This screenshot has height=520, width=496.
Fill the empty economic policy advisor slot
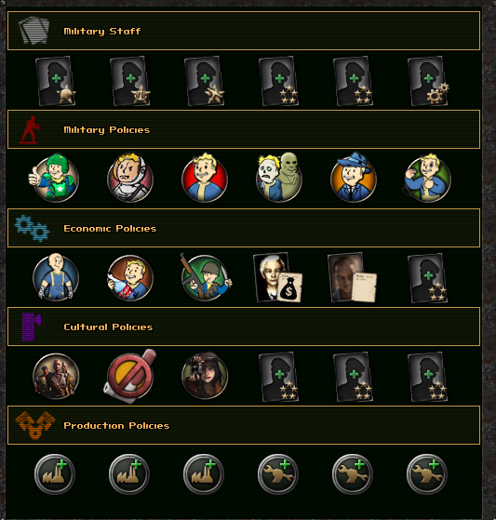428,278
